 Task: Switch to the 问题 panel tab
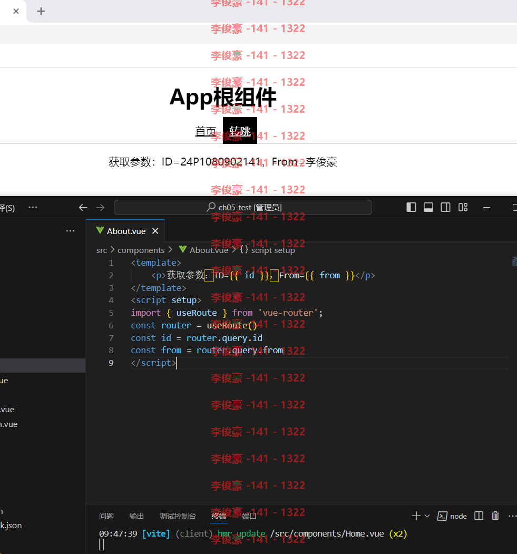pos(106,516)
